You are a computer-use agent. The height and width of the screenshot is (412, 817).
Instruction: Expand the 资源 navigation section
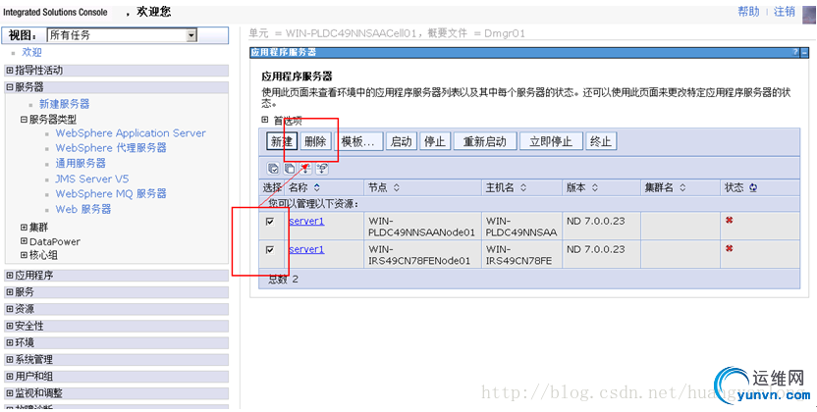coord(10,308)
